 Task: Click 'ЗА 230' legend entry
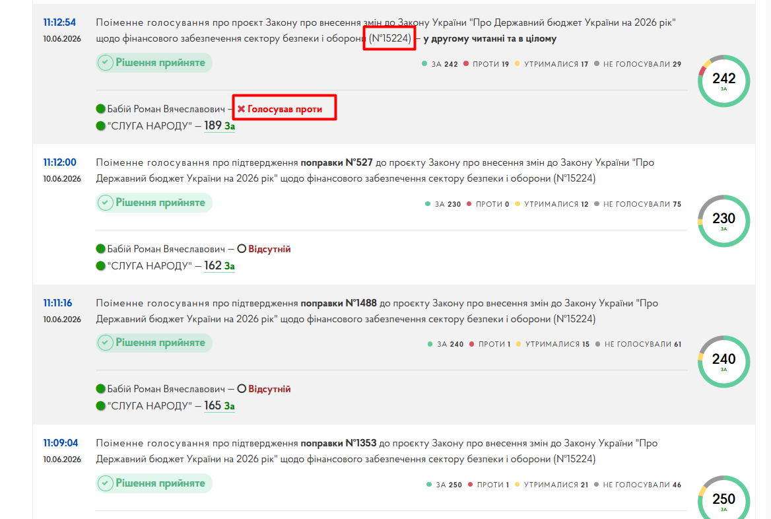click(442, 204)
